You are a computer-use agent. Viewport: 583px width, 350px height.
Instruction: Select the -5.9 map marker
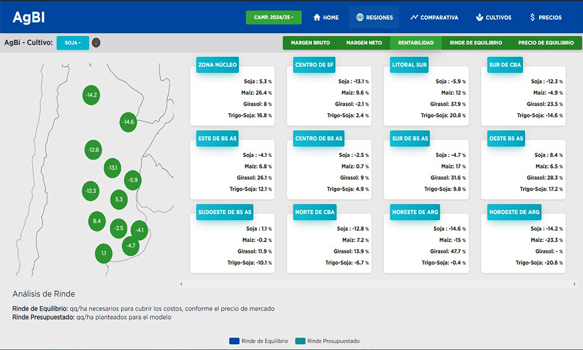pos(132,180)
